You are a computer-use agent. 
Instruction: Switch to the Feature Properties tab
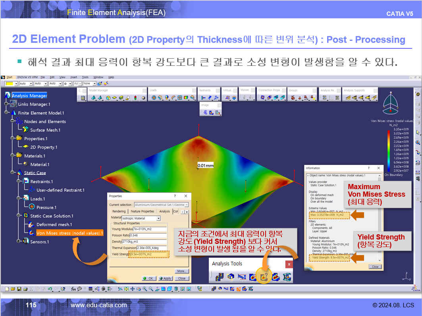tap(143, 211)
